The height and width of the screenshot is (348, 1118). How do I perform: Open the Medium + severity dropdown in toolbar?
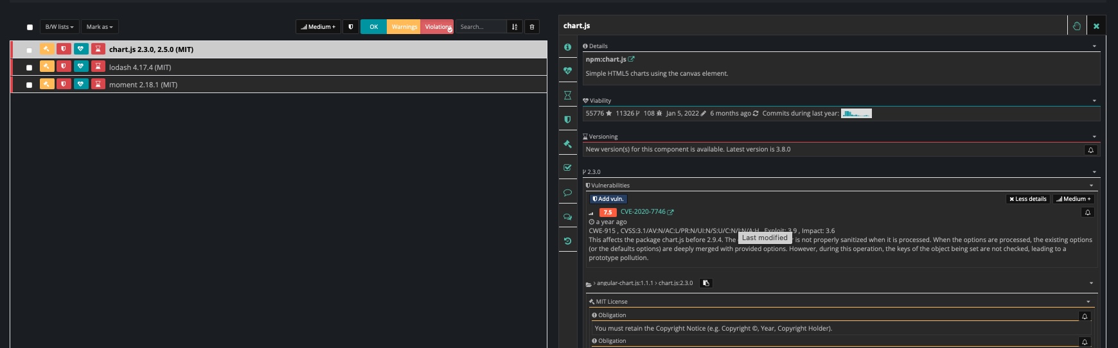318,27
